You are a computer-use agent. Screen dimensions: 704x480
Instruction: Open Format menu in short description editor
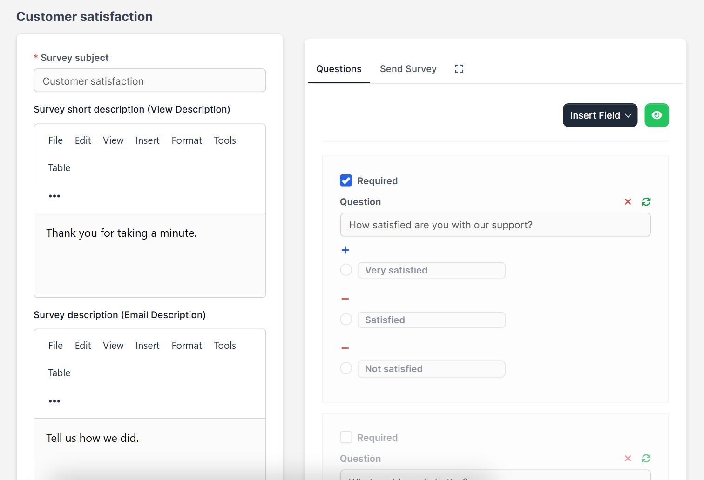(x=187, y=140)
